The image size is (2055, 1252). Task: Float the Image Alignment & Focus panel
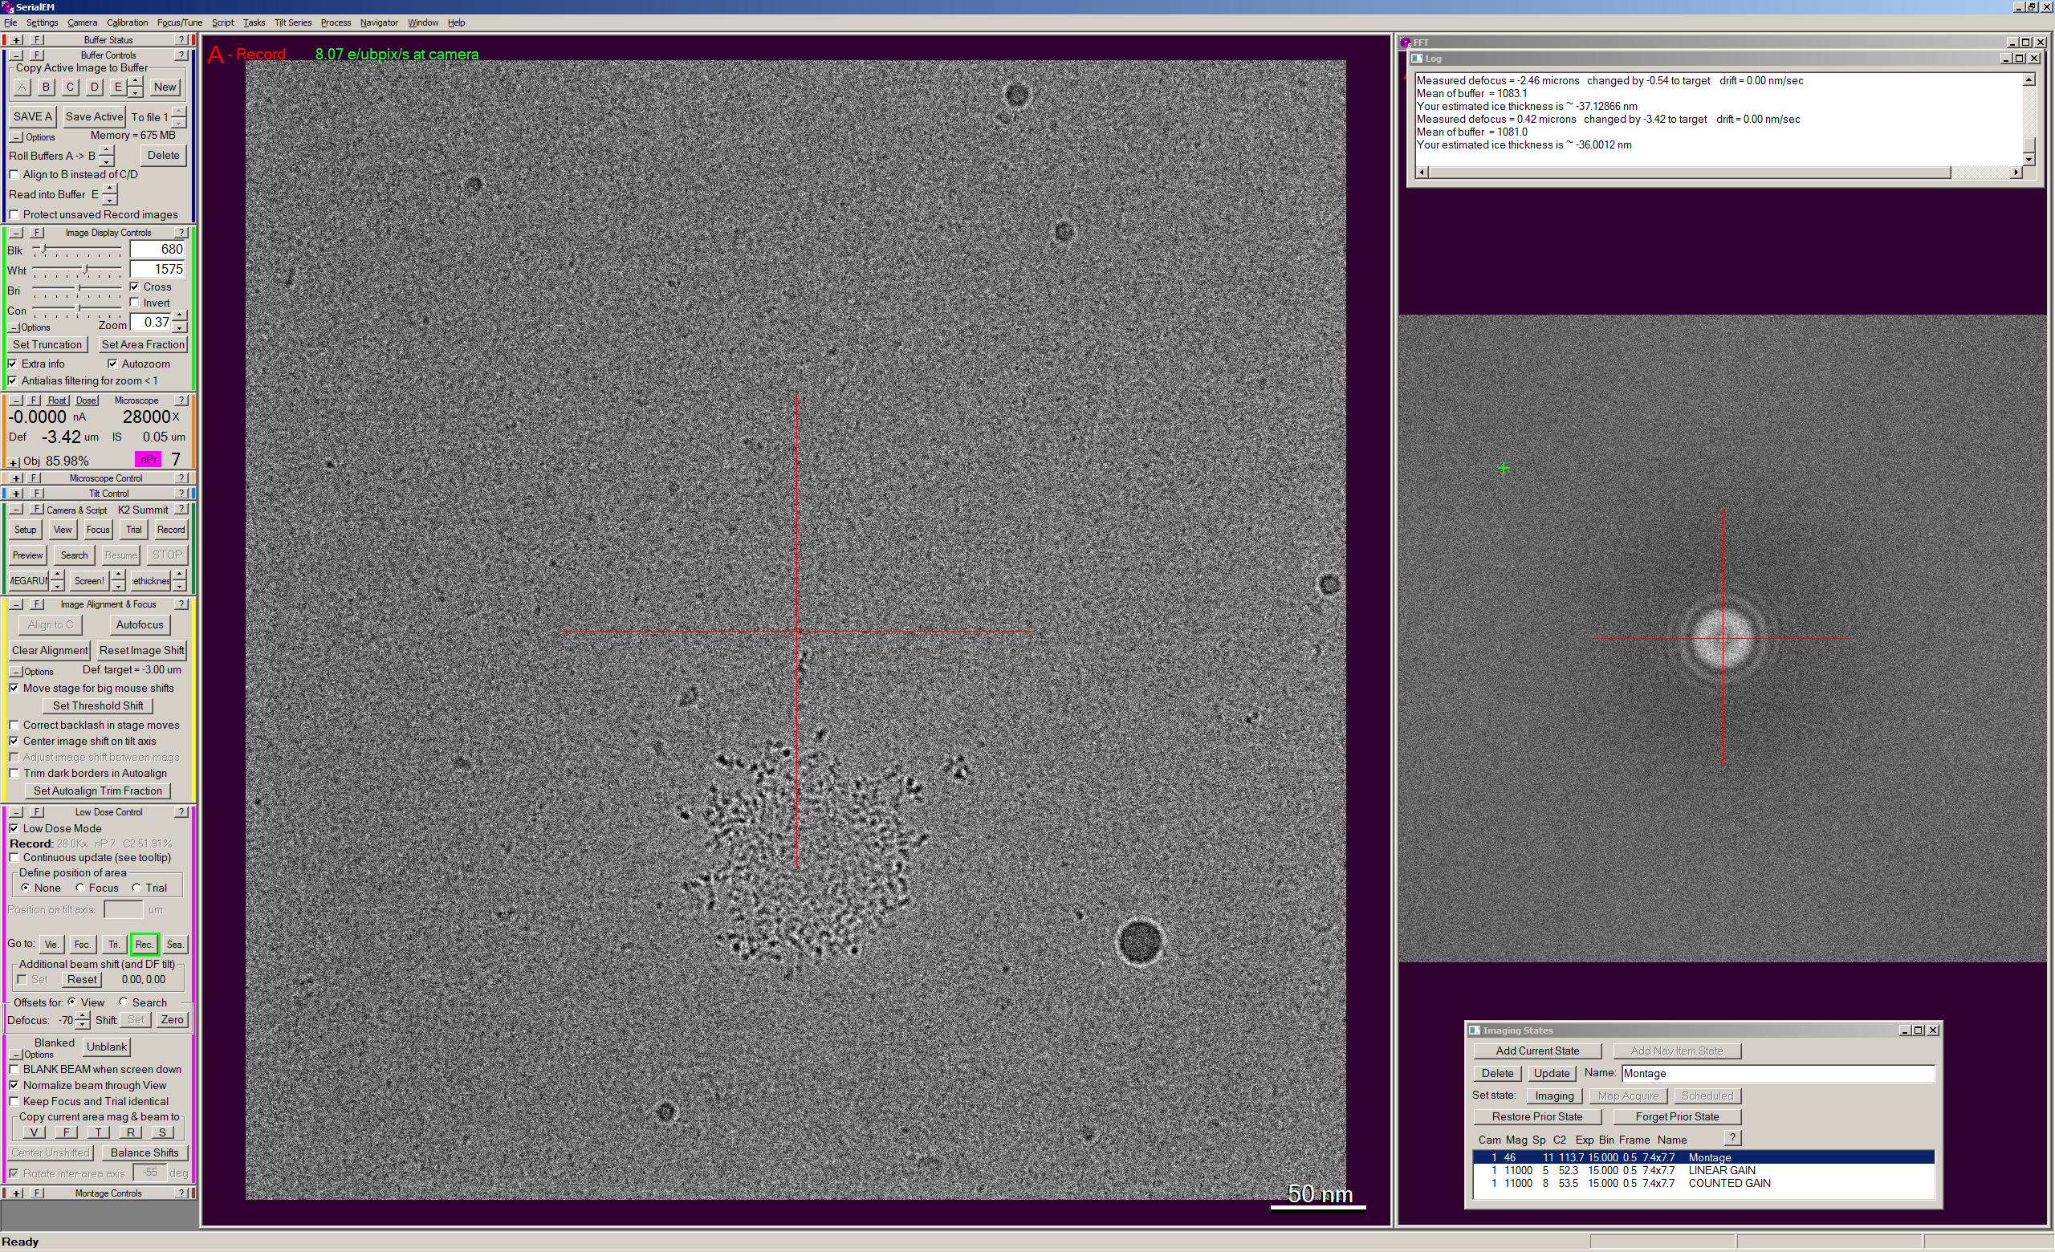tap(38, 604)
